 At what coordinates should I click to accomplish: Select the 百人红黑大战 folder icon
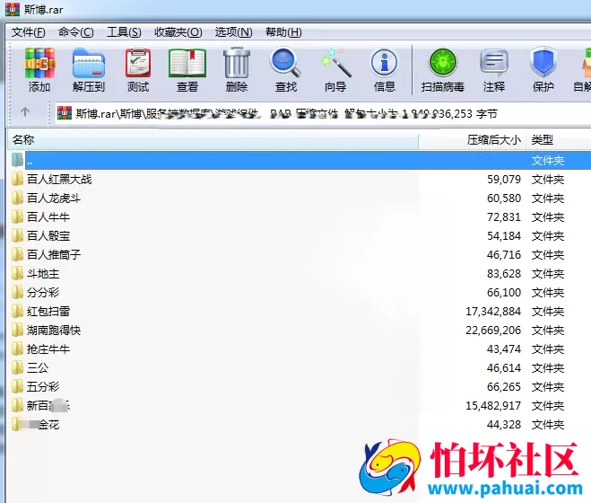pos(17,179)
